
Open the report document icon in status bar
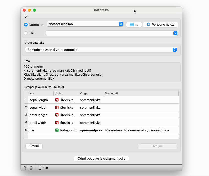pos(31,168)
